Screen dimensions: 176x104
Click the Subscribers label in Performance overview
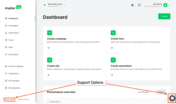tap(55, 102)
